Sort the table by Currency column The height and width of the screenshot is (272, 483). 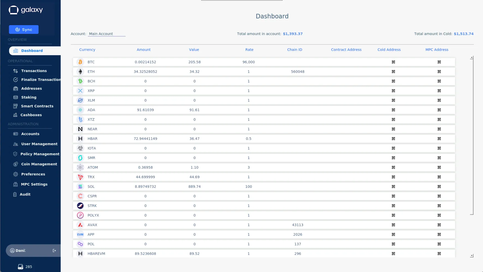click(x=87, y=50)
